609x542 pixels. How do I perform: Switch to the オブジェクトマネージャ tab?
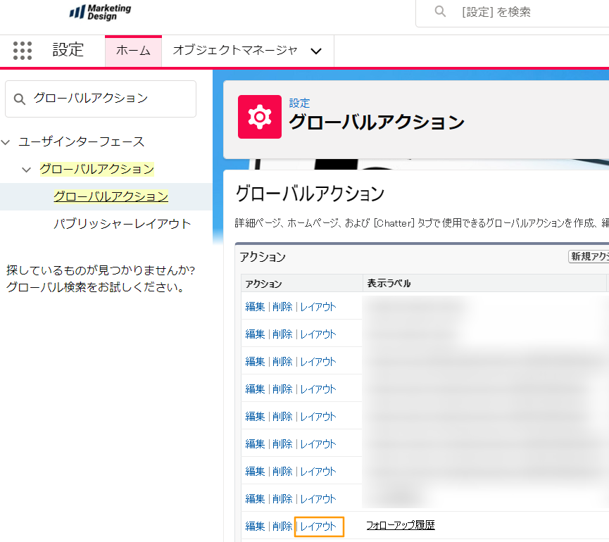click(234, 51)
